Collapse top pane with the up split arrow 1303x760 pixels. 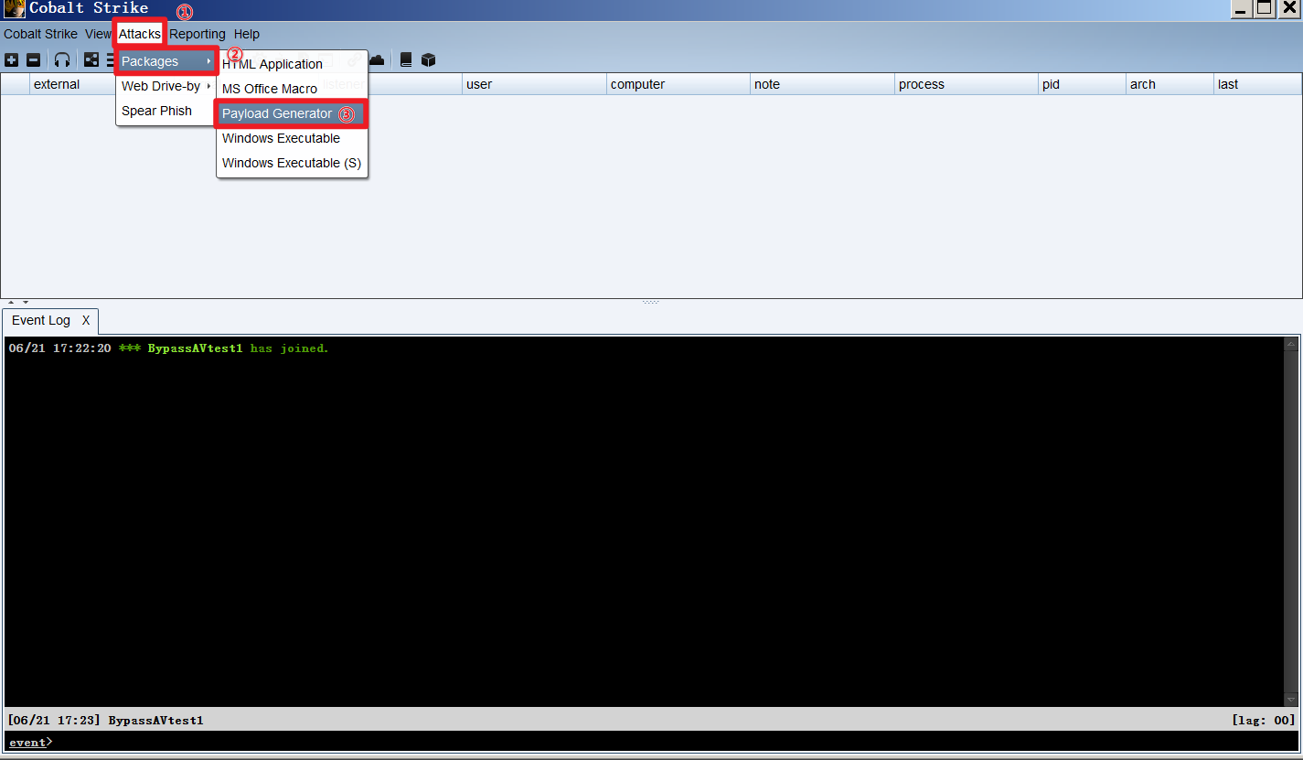coord(12,302)
